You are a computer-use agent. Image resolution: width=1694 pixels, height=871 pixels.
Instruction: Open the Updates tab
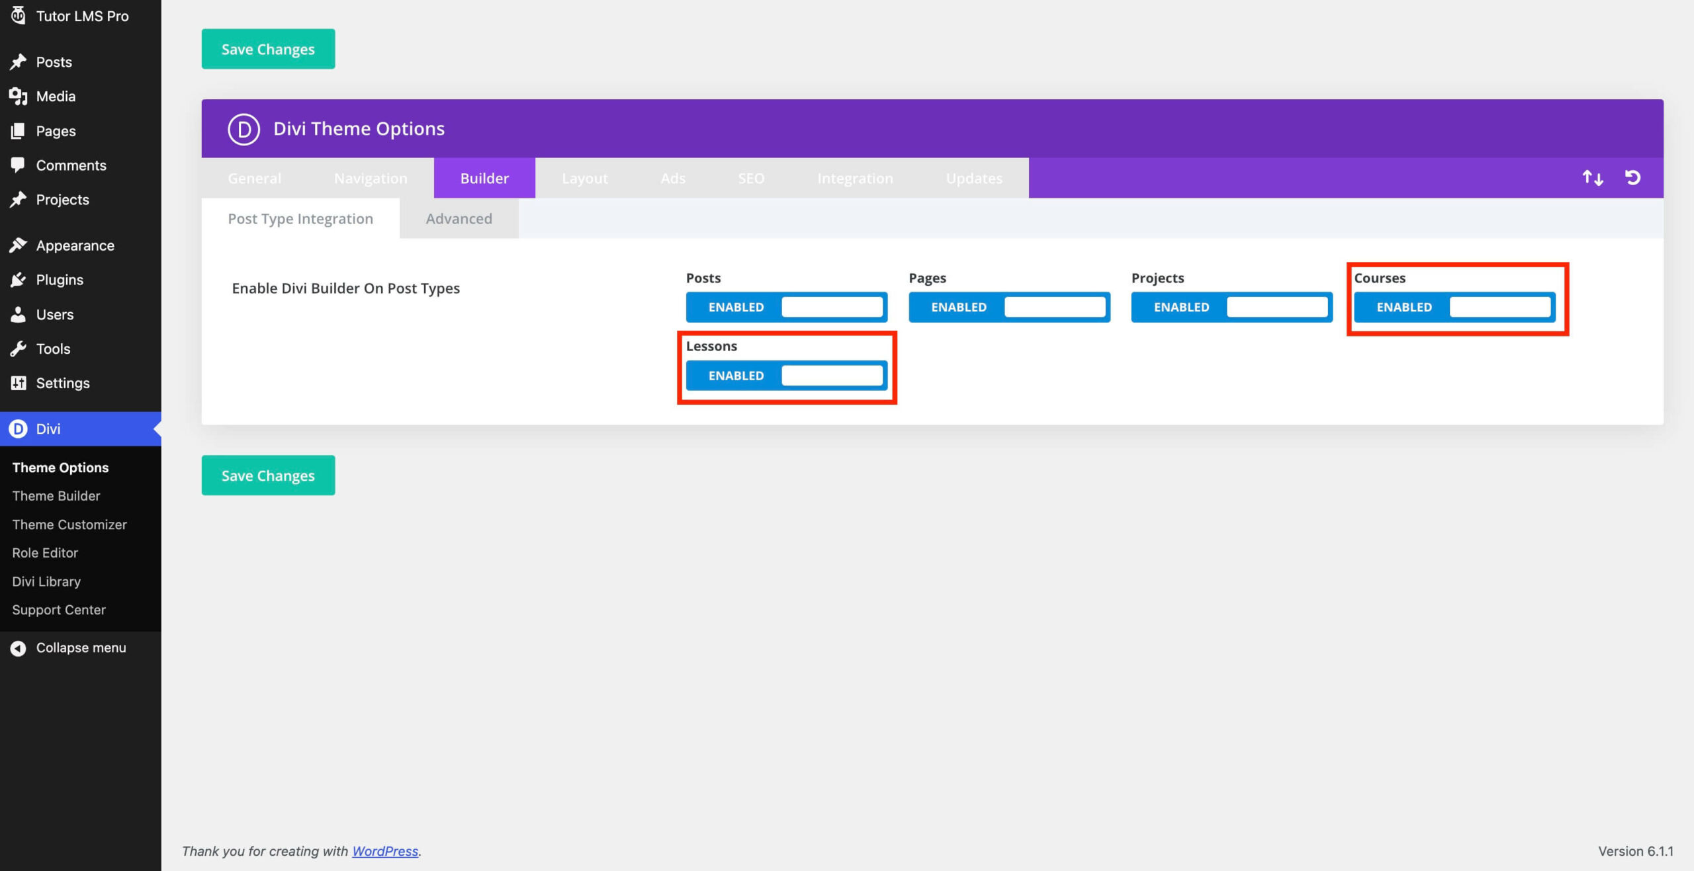pyautogui.click(x=974, y=178)
